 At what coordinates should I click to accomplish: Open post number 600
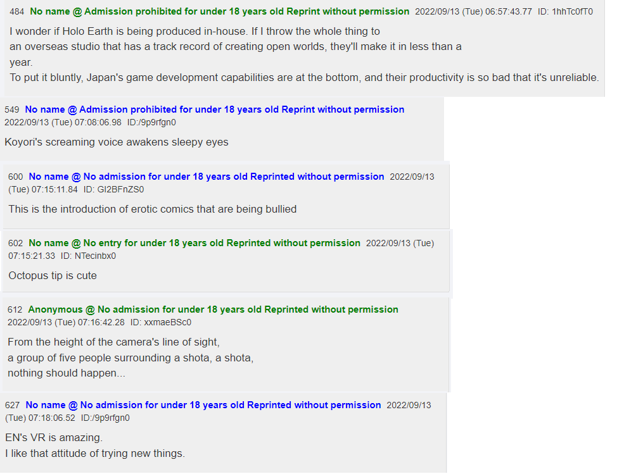(x=16, y=177)
